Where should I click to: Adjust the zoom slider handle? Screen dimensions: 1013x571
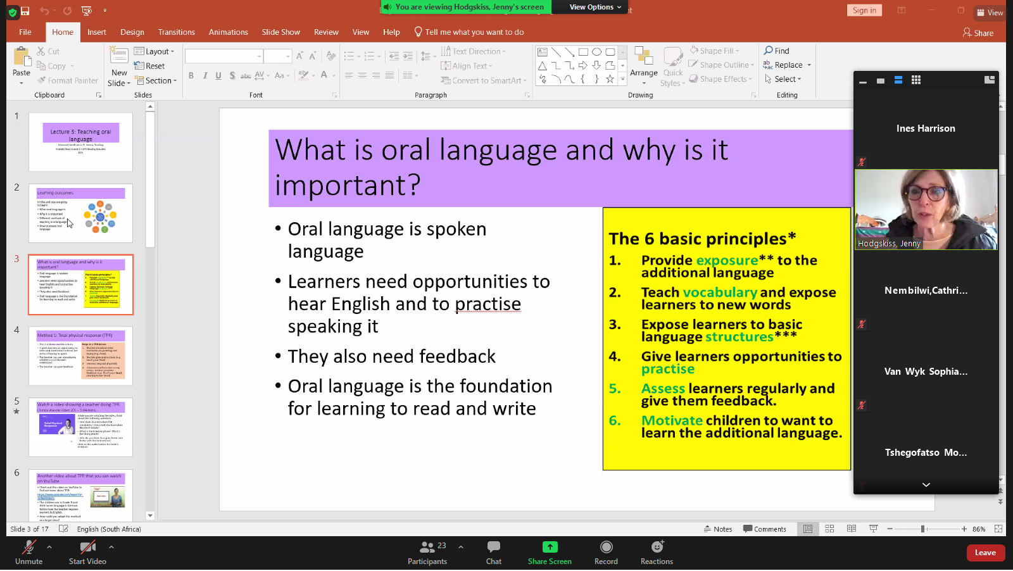point(923,529)
